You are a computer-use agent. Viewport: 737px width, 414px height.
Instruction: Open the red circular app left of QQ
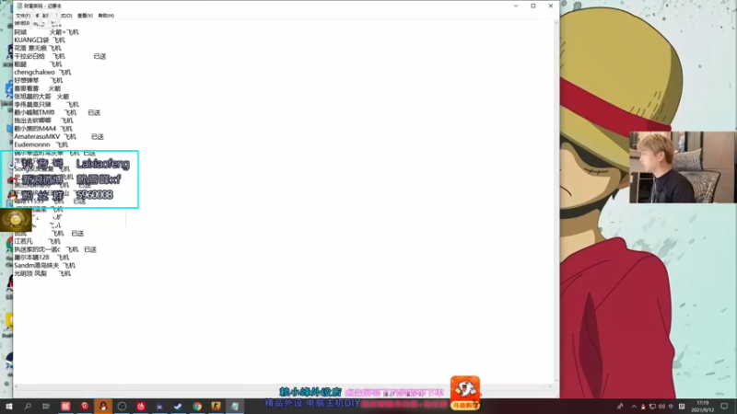click(x=85, y=406)
